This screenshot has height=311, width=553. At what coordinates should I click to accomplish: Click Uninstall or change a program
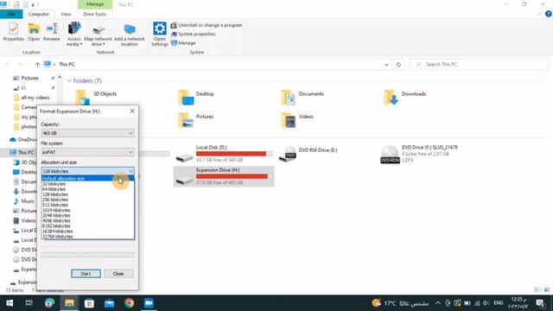point(207,25)
